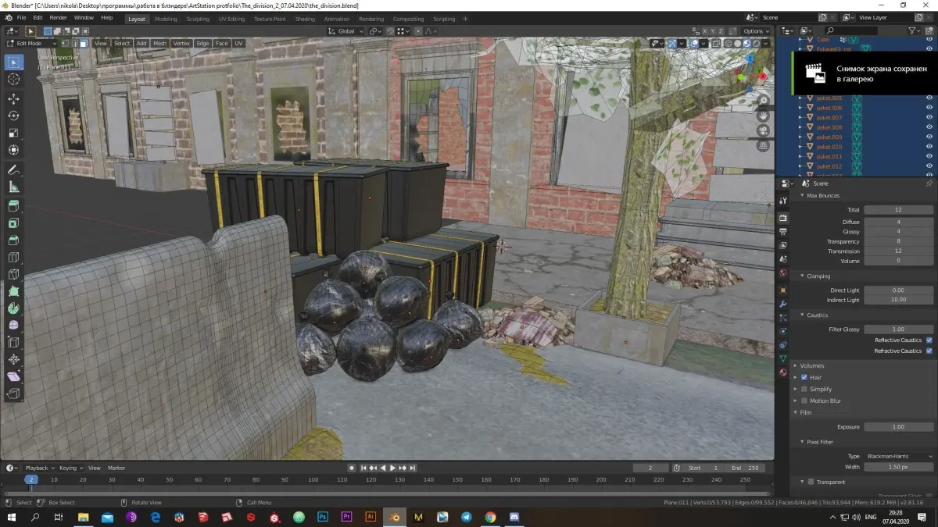
Task: Open the Render menu
Action: pos(58,17)
